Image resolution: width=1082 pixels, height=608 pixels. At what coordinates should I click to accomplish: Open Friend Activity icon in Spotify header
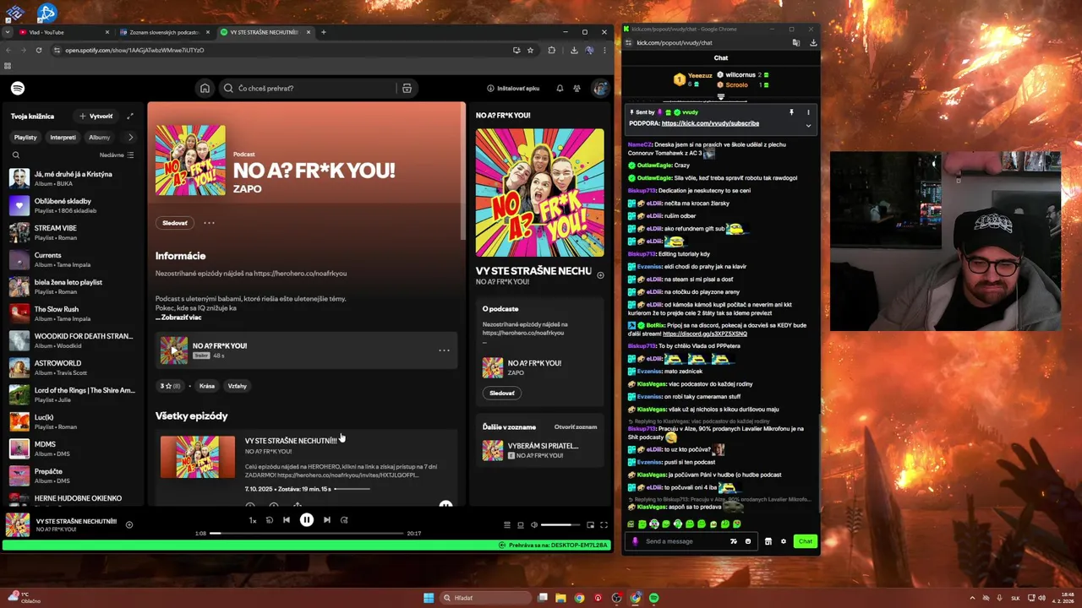pos(577,88)
